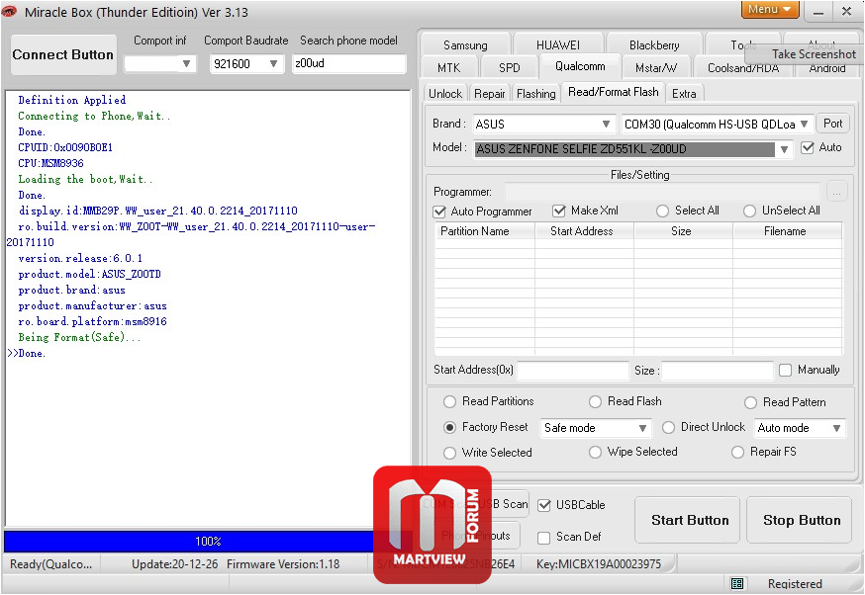Click the Search phone model field
865x595 pixels.
click(x=348, y=63)
